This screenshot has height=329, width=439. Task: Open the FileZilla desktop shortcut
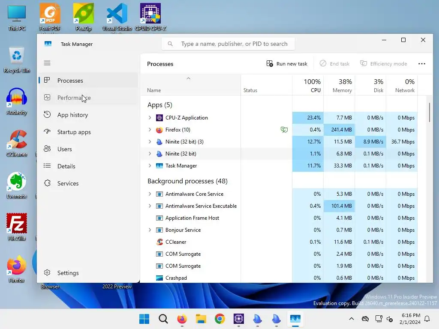pyautogui.click(x=17, y=227)
